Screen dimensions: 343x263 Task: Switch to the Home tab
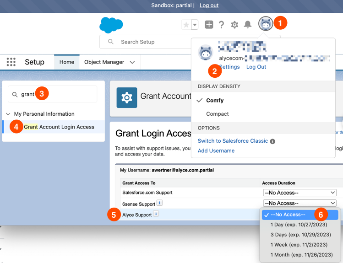(x=67, y=62)
